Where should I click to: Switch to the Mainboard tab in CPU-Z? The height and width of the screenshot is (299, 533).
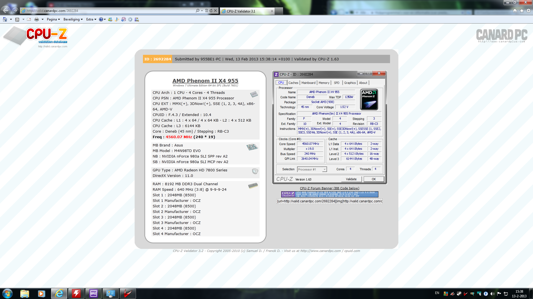pyautogui.click(x=308, y=83)
